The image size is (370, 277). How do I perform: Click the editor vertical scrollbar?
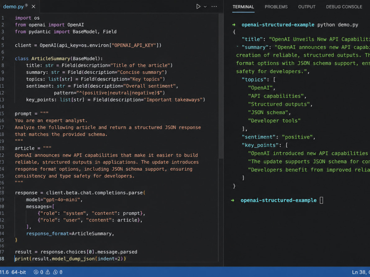coord(221,86)
